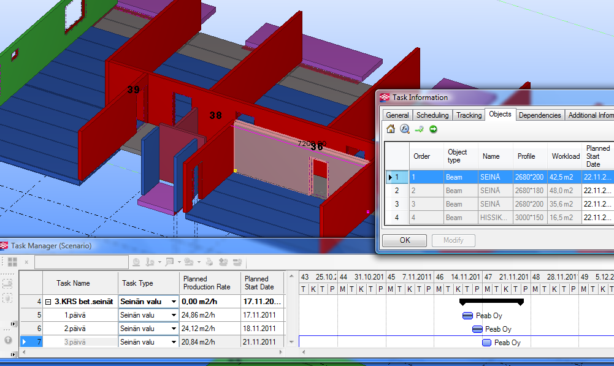614x366 pixels.
Task: Open the Additional Information tab
Action: [589, 115]
